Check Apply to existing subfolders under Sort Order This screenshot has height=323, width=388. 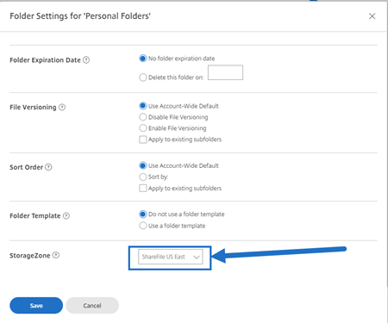pyautogui.click(x=143, y=189)
